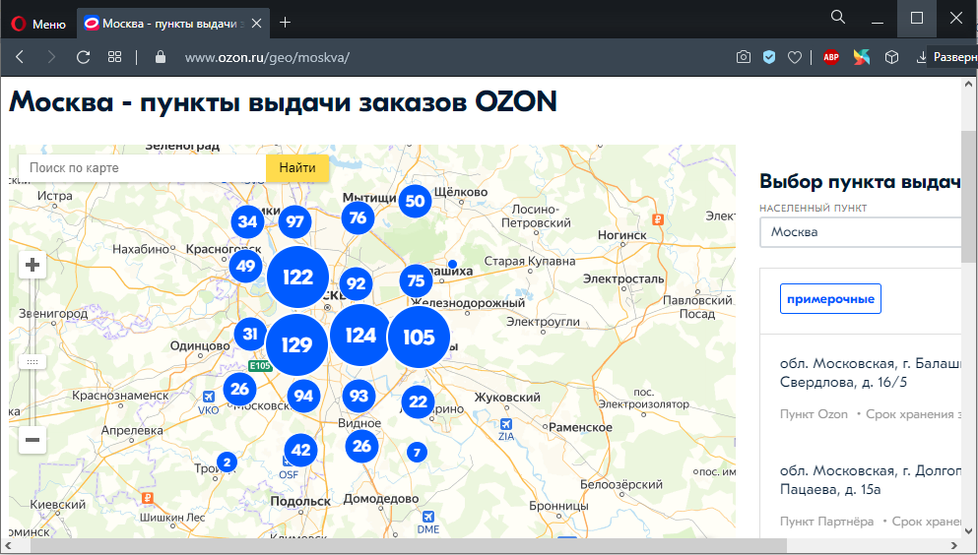Open the Speed Dial grid icon
The width and height of the screenshot is (978, 555).
[115, 57]
